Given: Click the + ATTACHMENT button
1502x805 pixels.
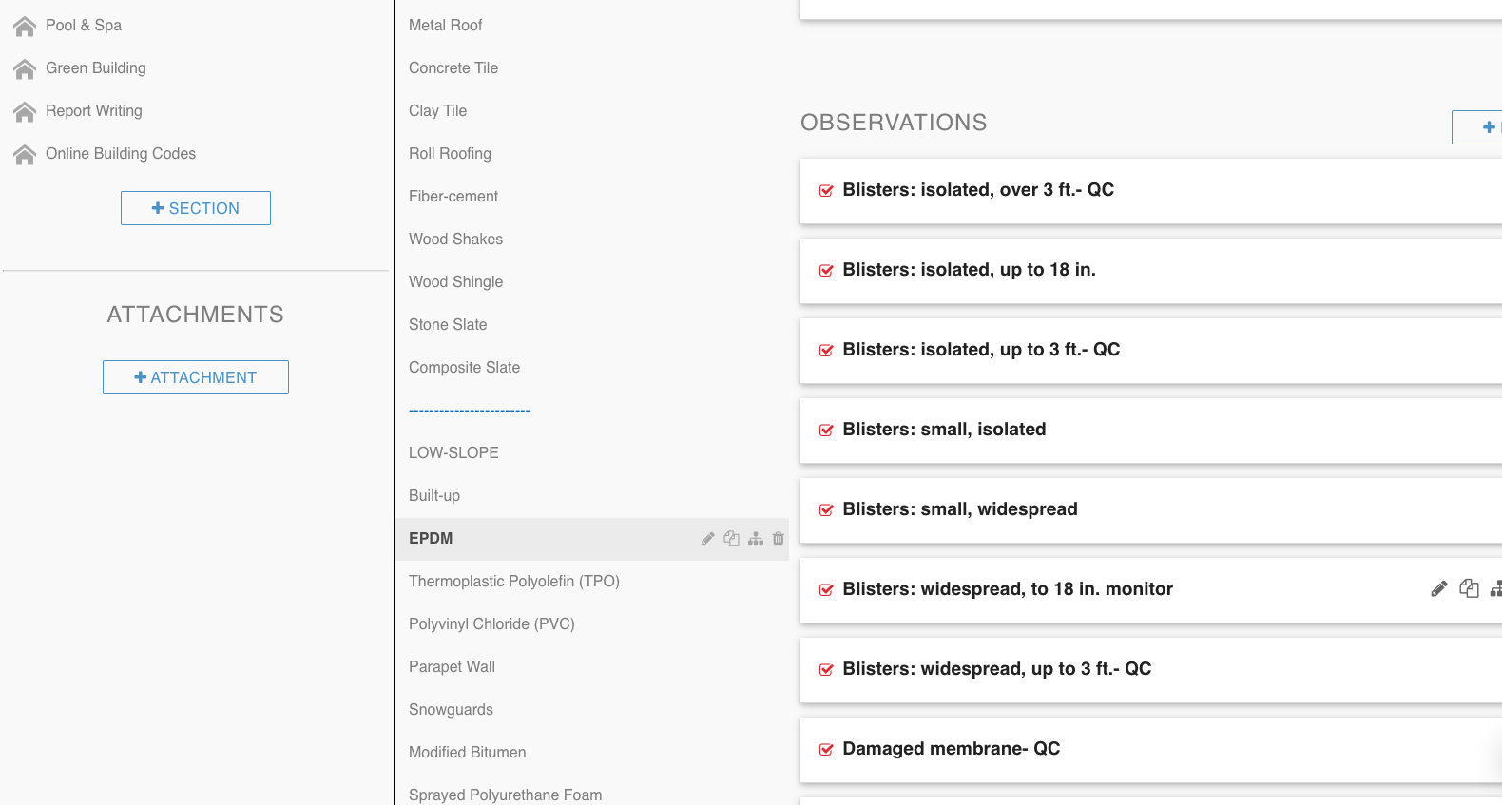Looking at the screenshot, I should point(196,377).
